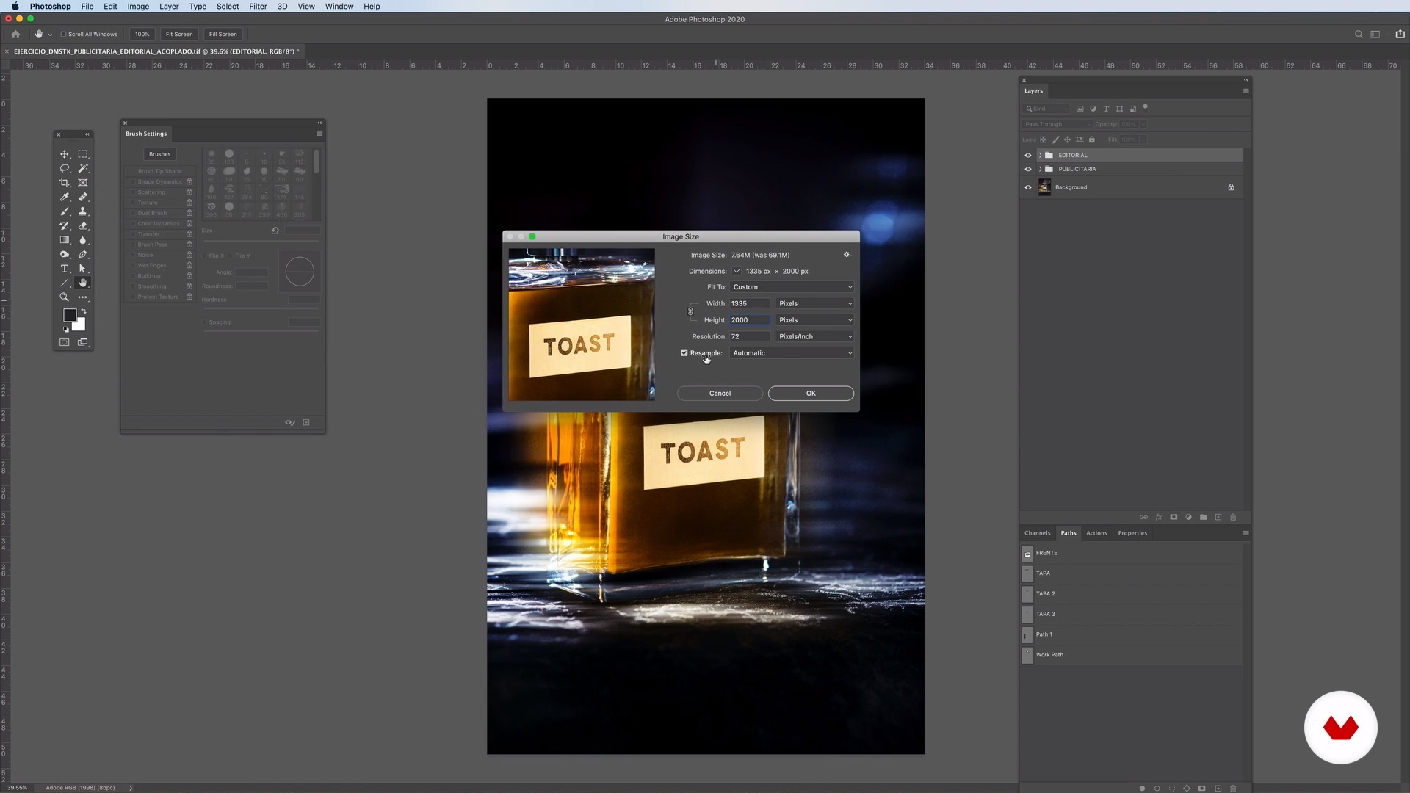Image resolution: width=1410 pixels, height=793 pixels.
Task: Click the Fit Screen button
Action: pos(179,34)
